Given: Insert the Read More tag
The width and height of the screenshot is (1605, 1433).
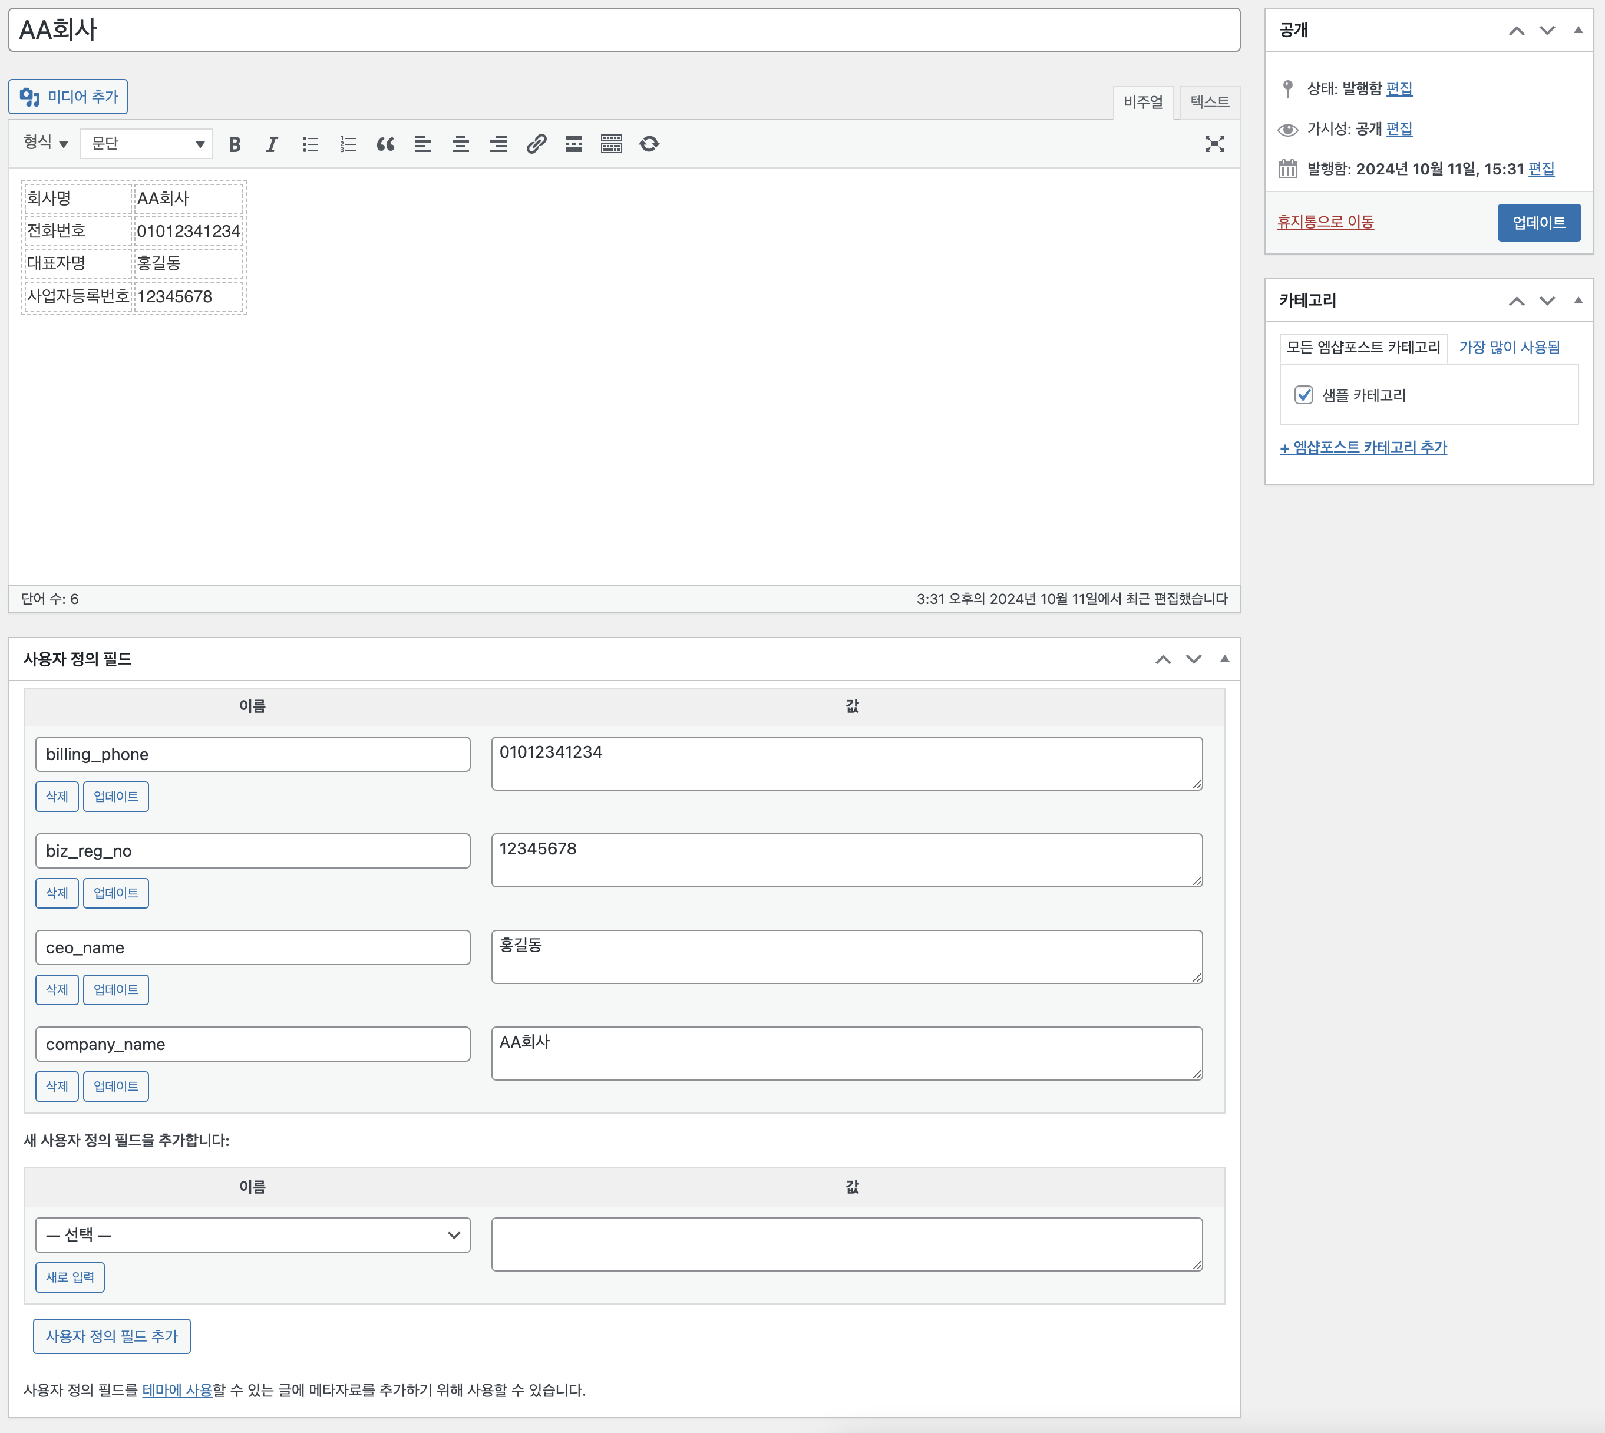Looking at the screenshot, I should tap(574, 144).
